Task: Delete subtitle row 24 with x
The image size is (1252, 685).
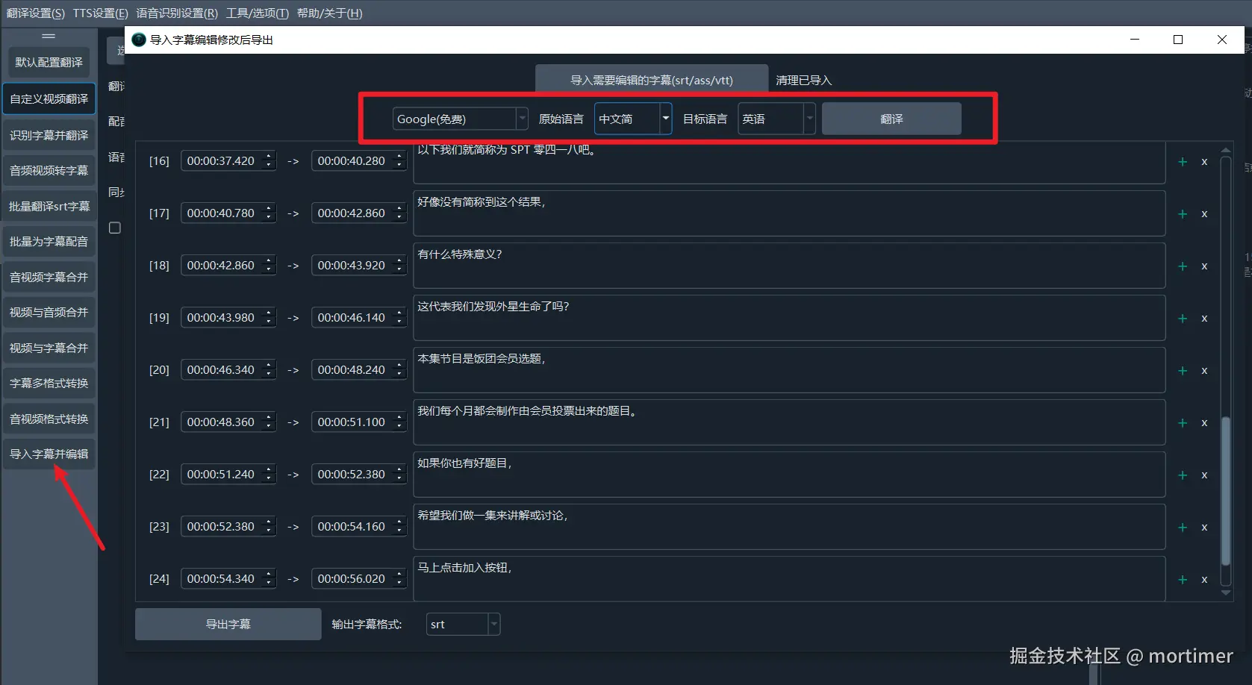Action: 1203,580
